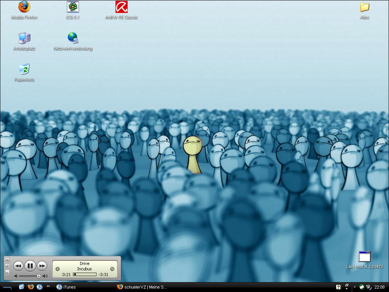Skip forward to next track in iTunes mini player
The image size is (389, 292).
pyautogui.click(x=42, y=266)
